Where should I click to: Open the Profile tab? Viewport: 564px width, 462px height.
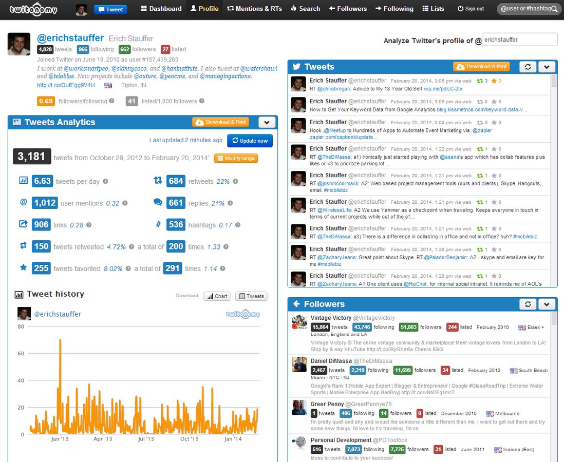204,9
